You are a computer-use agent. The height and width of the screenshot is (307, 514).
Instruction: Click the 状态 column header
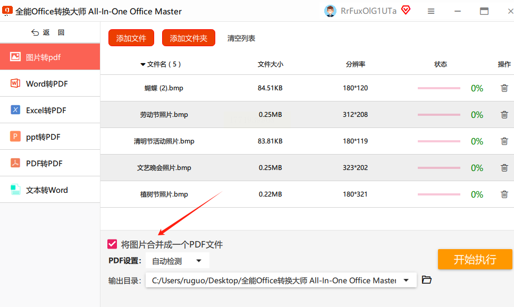pos(441,64)
